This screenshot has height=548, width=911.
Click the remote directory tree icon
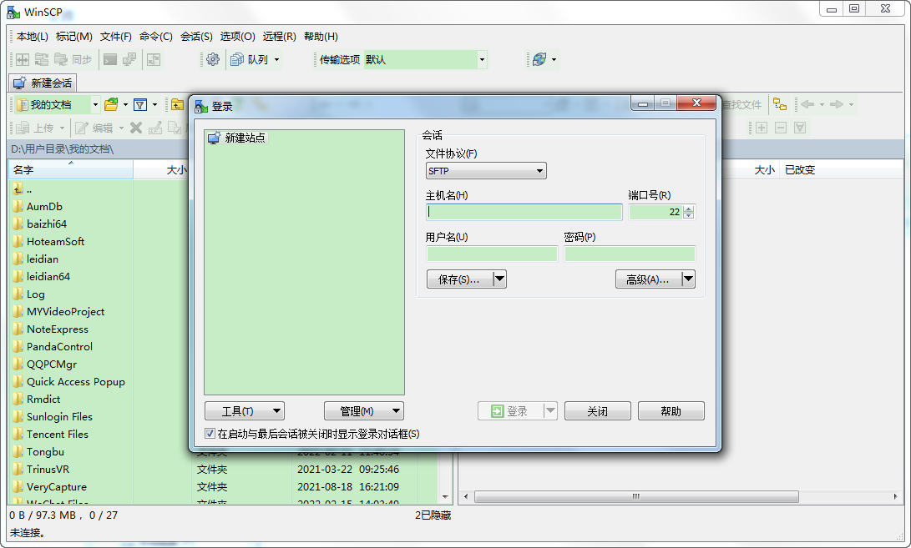780,104
